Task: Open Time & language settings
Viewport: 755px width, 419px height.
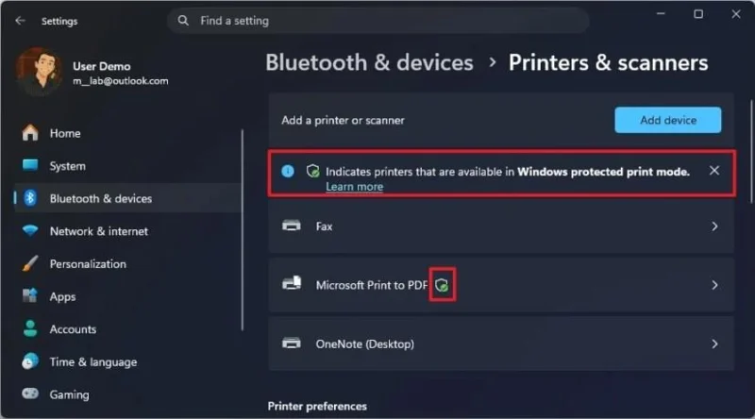Action: pyautogui.click(x=127, y=362)
